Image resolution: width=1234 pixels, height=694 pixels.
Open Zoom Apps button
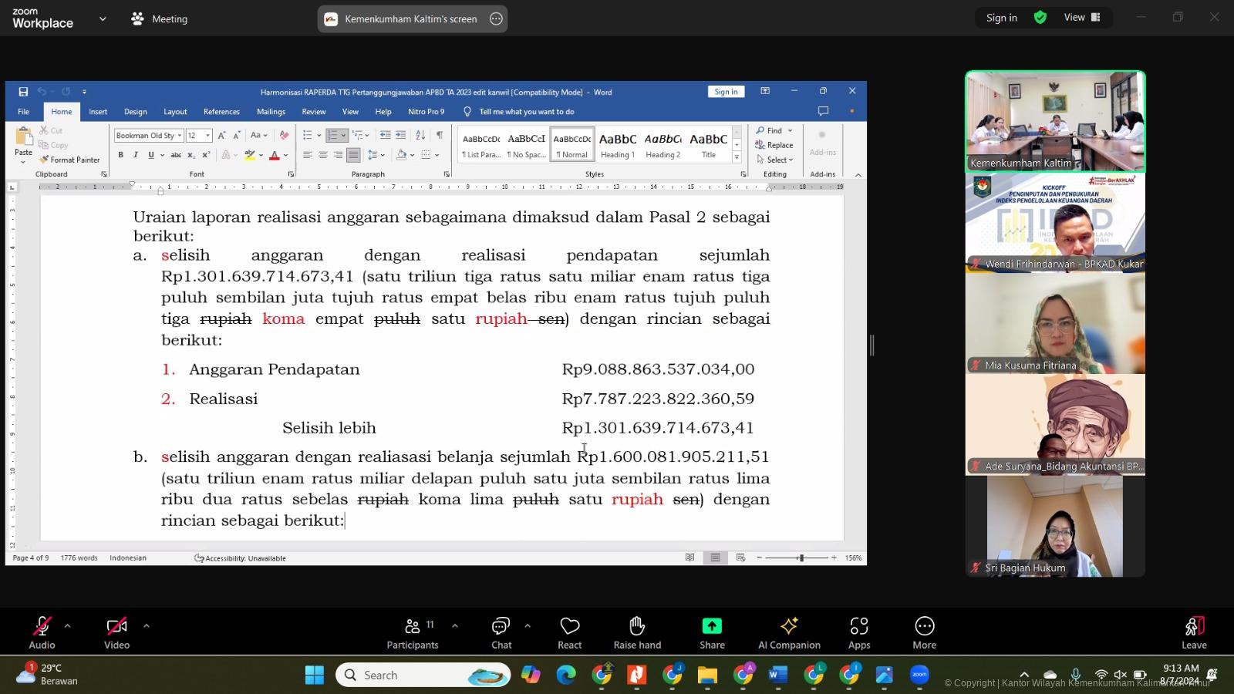click(x=859, y=633)
